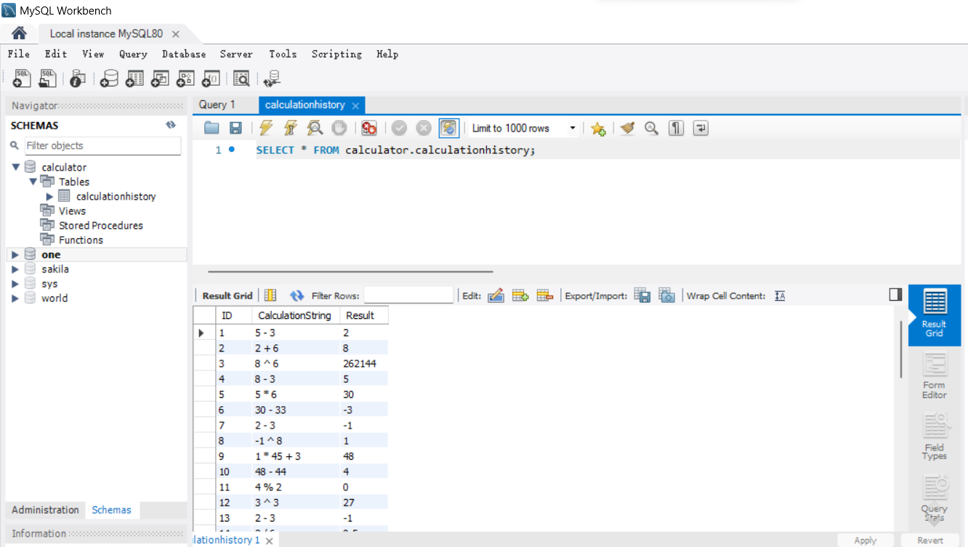Viewport: 968px width, 547px height.
Task: Toggle the auto-commit mode button
Action: click(449, 129)
